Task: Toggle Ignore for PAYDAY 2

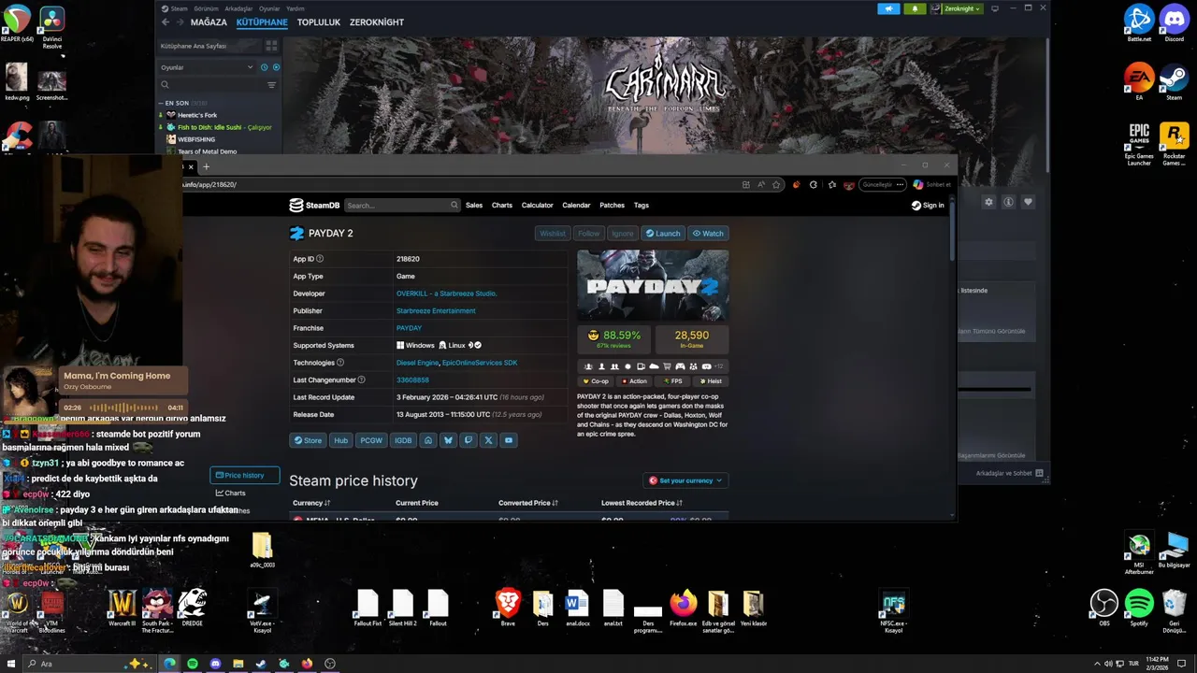Action: [x=622, y=234]
